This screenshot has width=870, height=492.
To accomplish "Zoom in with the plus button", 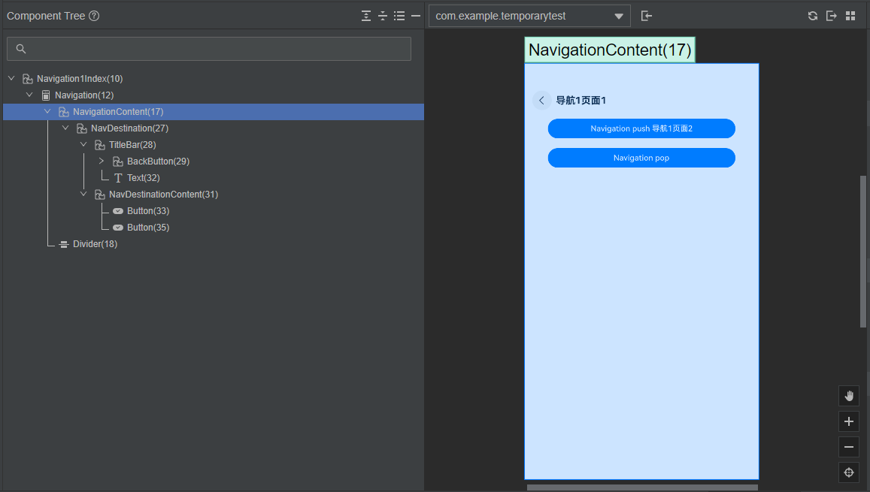I will click(x=849, y=421).
